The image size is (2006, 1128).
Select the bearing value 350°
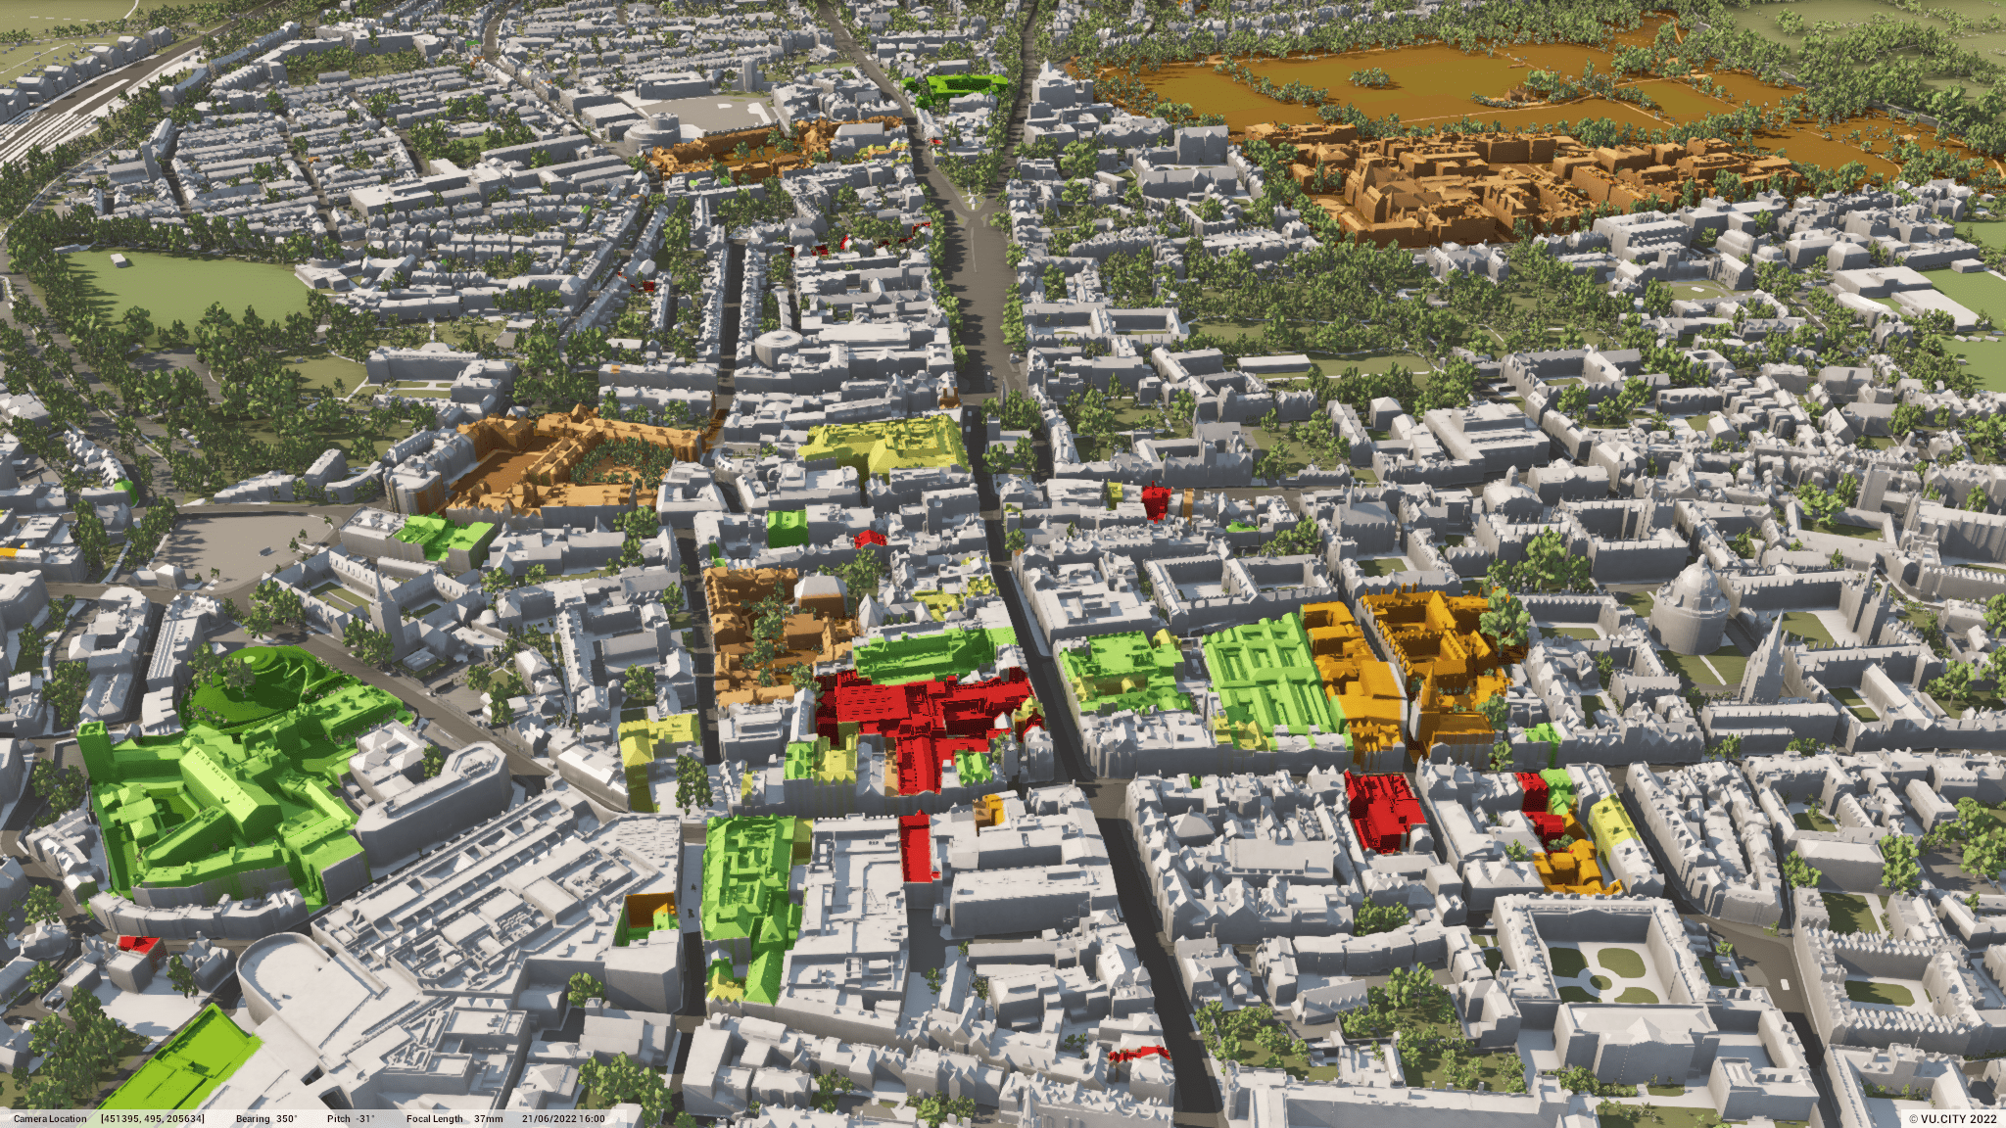287,1118
